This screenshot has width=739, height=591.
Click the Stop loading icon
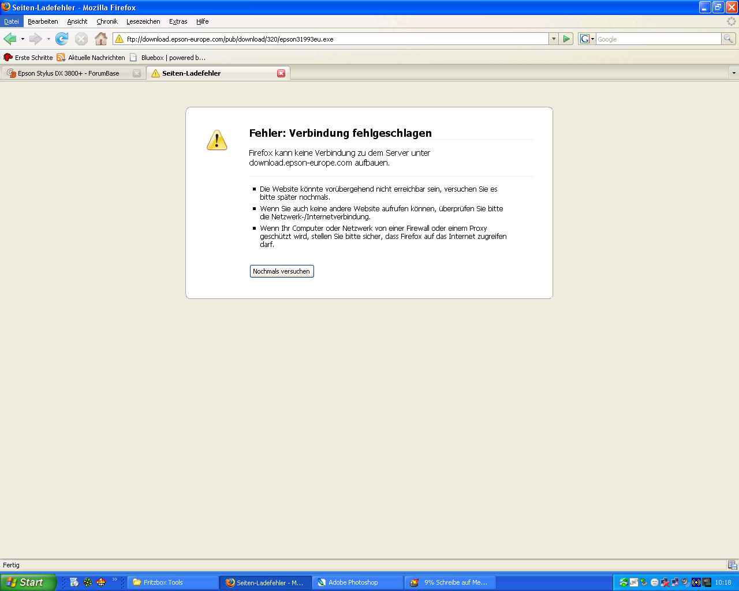coord(81,39)
